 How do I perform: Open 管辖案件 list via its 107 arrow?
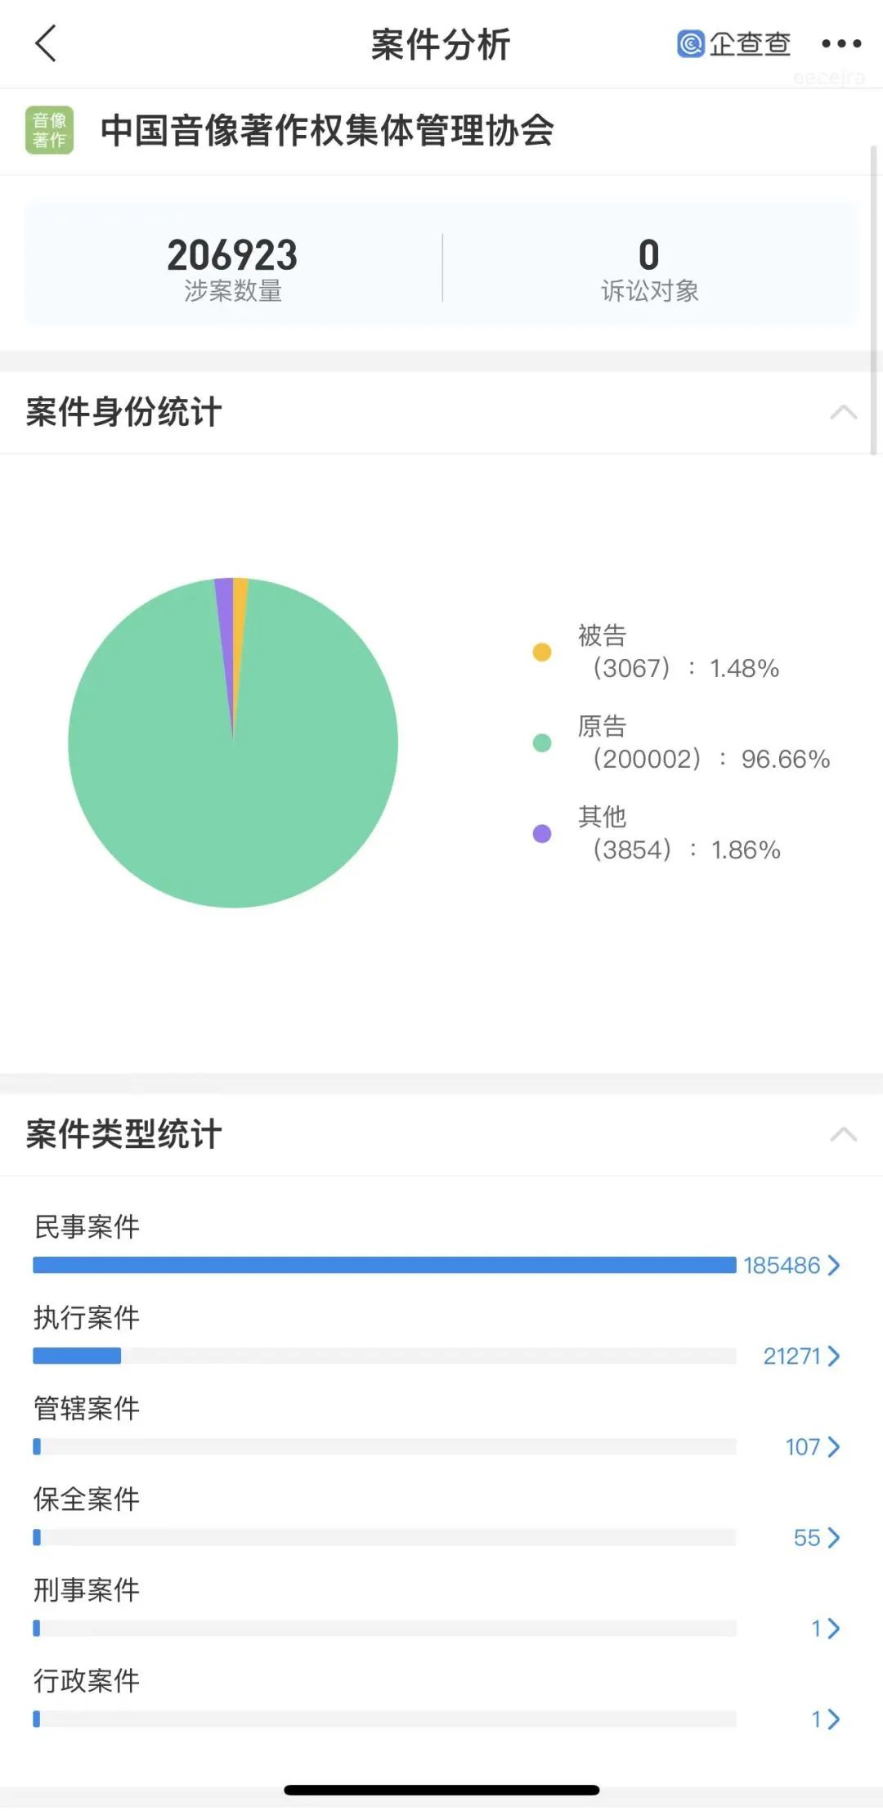pos(833,1446)
